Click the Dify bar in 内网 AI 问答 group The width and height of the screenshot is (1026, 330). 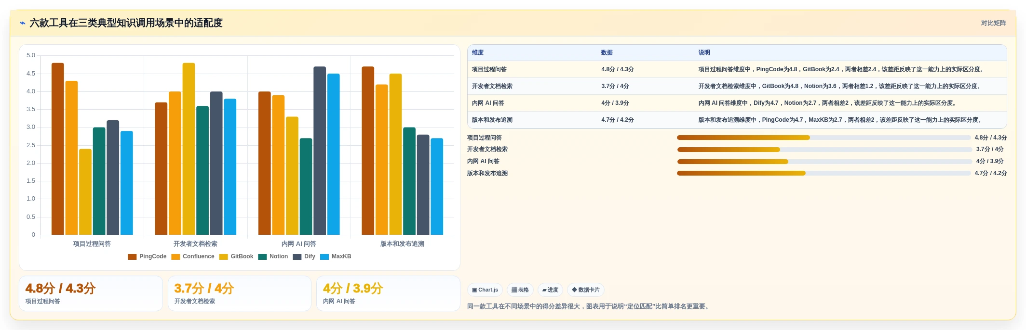pyautogui.click(x=320, y=151)
